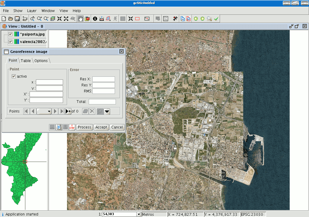309x217 pixels.
Task: Export points with the red CSV icon
Action: tap(72, 127)
